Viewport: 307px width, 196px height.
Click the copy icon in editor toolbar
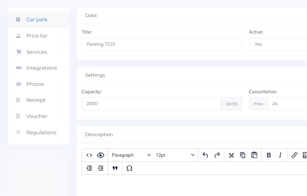click(243, 155)
